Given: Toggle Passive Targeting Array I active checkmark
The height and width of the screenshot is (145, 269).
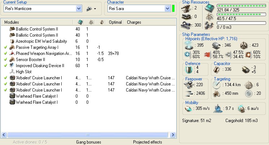Looking at the screenshot, I should point(5,47).
